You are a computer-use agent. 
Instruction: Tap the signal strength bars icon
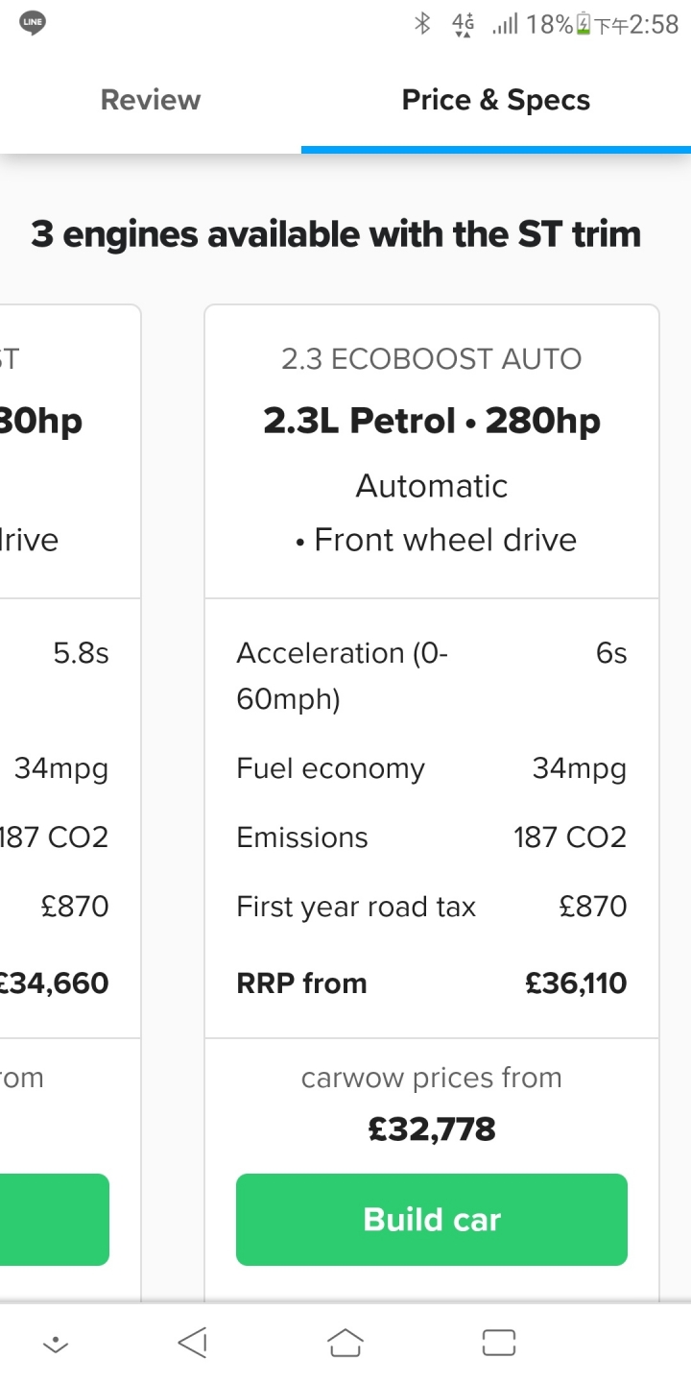click(505, 24)
